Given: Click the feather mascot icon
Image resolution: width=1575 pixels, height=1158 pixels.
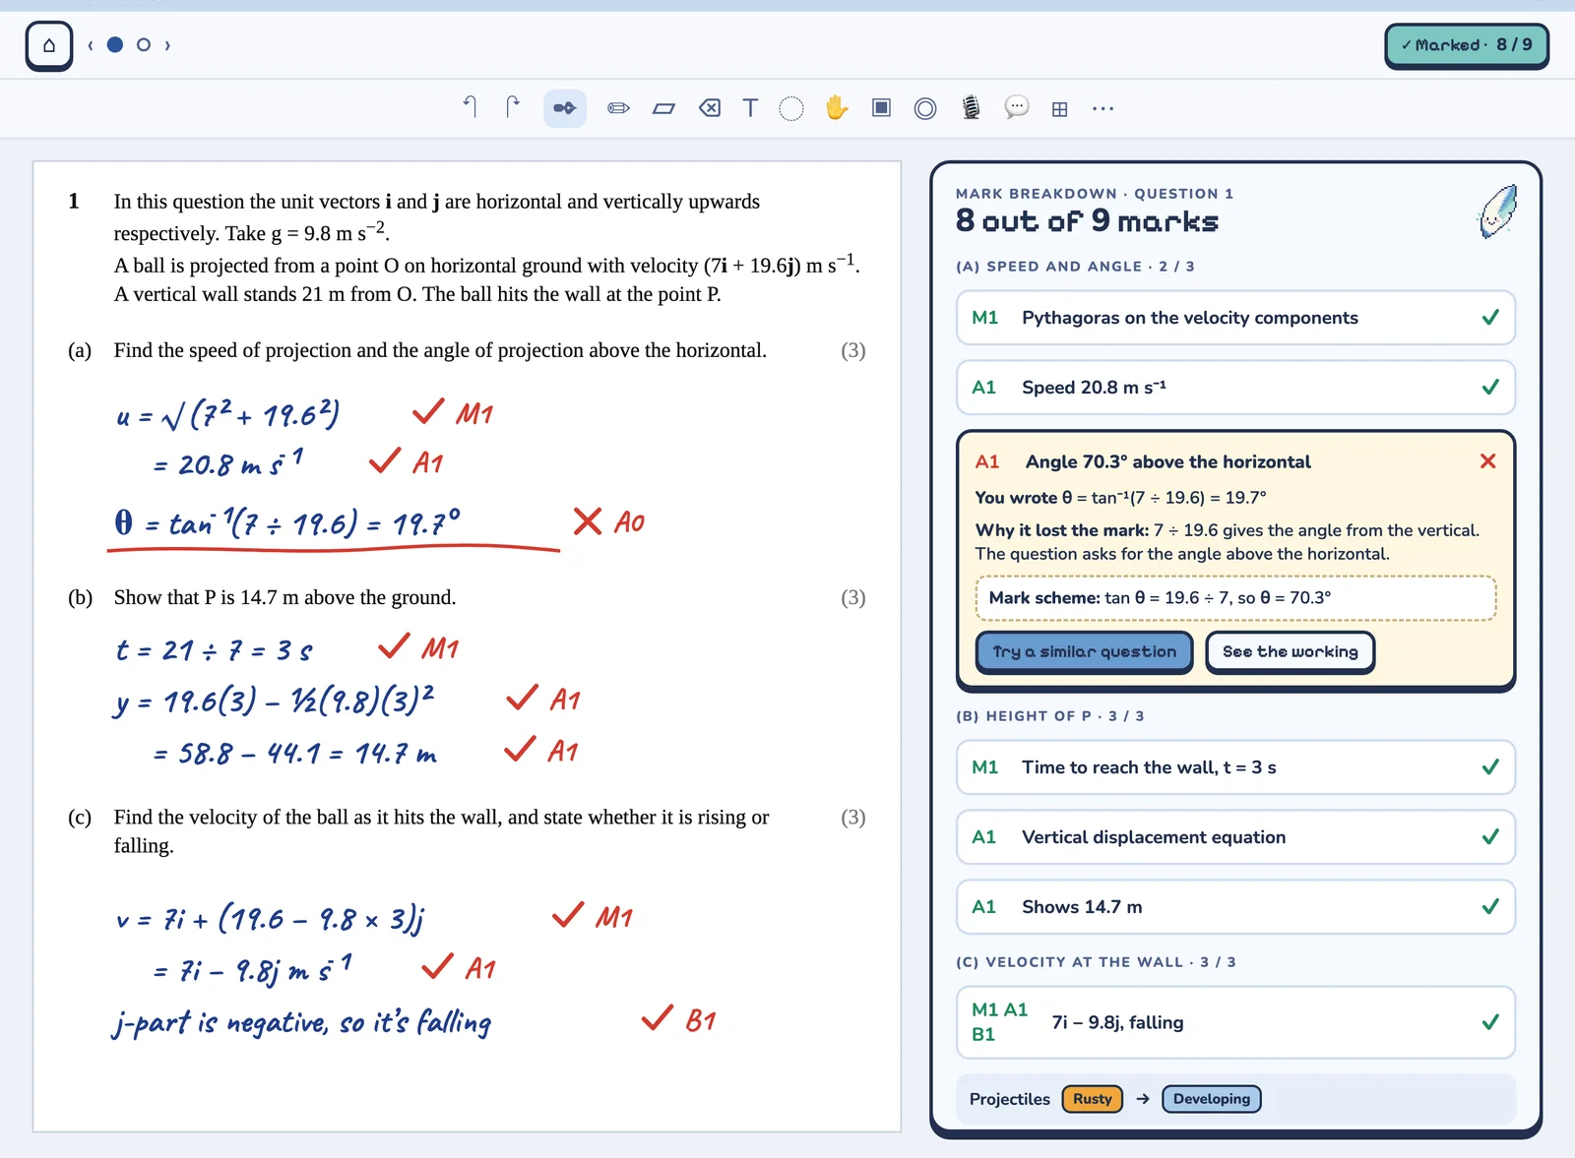Looking at the screenshot, I should [1498, 211].
